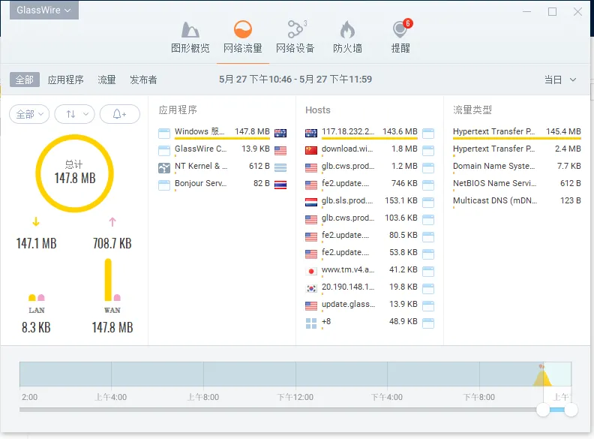Viewport: 594px width, 439px height.
Task: Open the GlassWire main menu dropdown
Action: pyautogui.click(x=43, y=11)
